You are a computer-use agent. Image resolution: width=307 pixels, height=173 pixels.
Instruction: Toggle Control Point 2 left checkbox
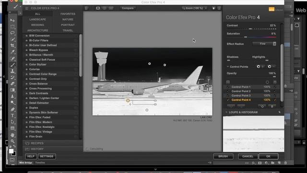point(228,91)
